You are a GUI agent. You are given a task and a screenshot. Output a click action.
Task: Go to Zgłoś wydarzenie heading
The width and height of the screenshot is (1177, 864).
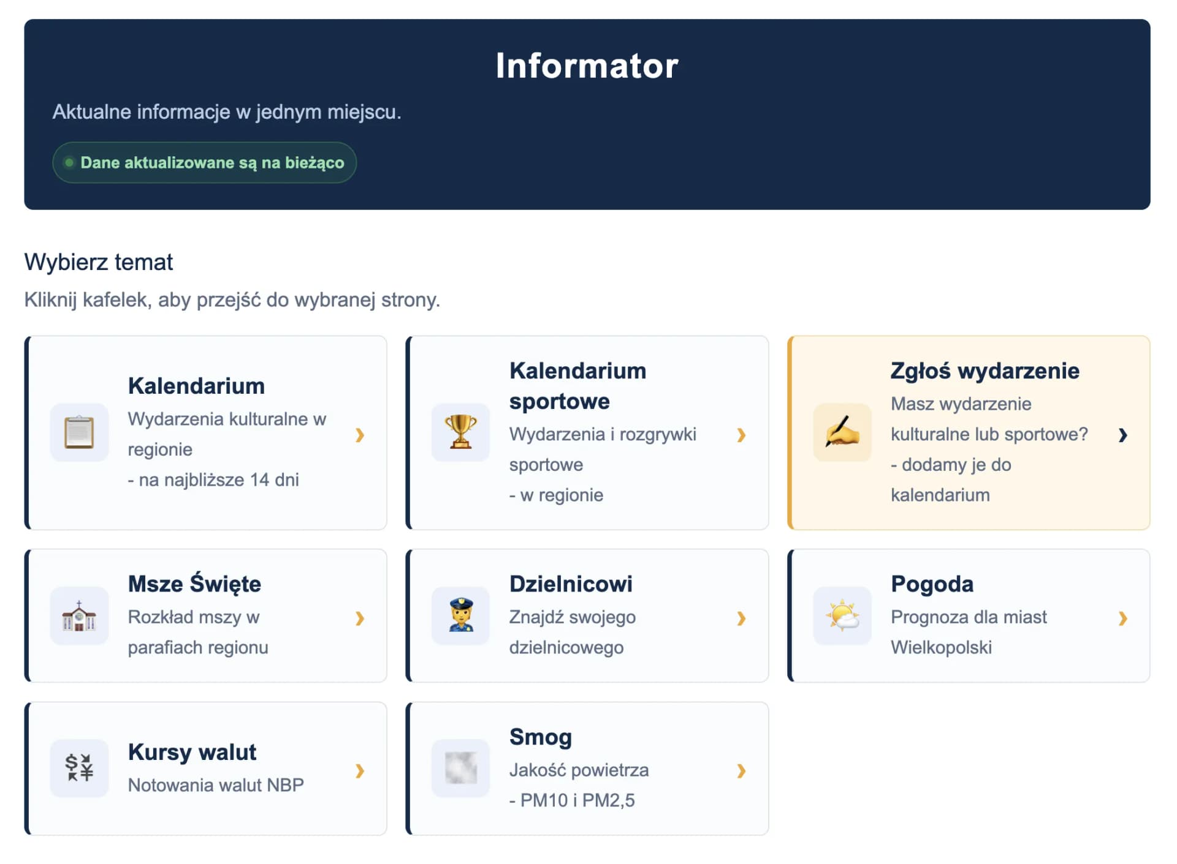click(x=985, y=370)
